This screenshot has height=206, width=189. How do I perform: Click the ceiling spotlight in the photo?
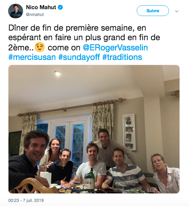(57, 73)
